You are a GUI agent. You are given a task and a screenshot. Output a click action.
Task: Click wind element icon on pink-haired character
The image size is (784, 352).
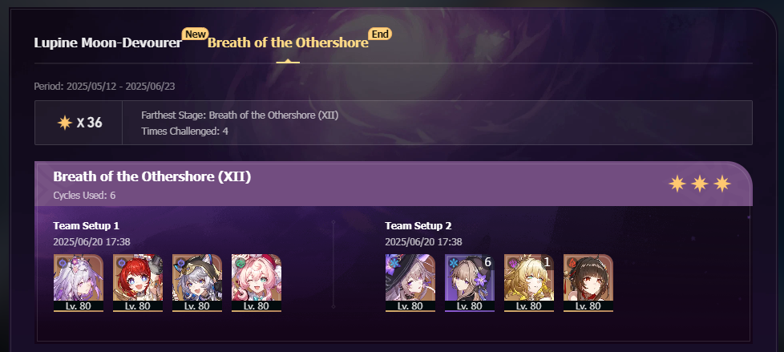pyautogui.click(x=239, y=262)
